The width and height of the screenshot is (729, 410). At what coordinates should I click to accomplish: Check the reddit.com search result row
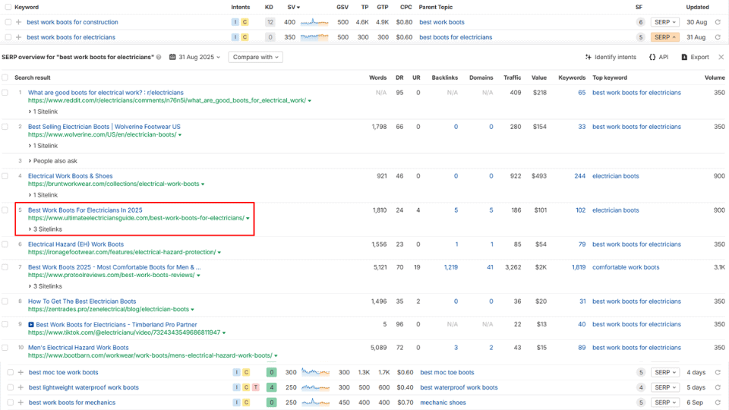(5, 93)
